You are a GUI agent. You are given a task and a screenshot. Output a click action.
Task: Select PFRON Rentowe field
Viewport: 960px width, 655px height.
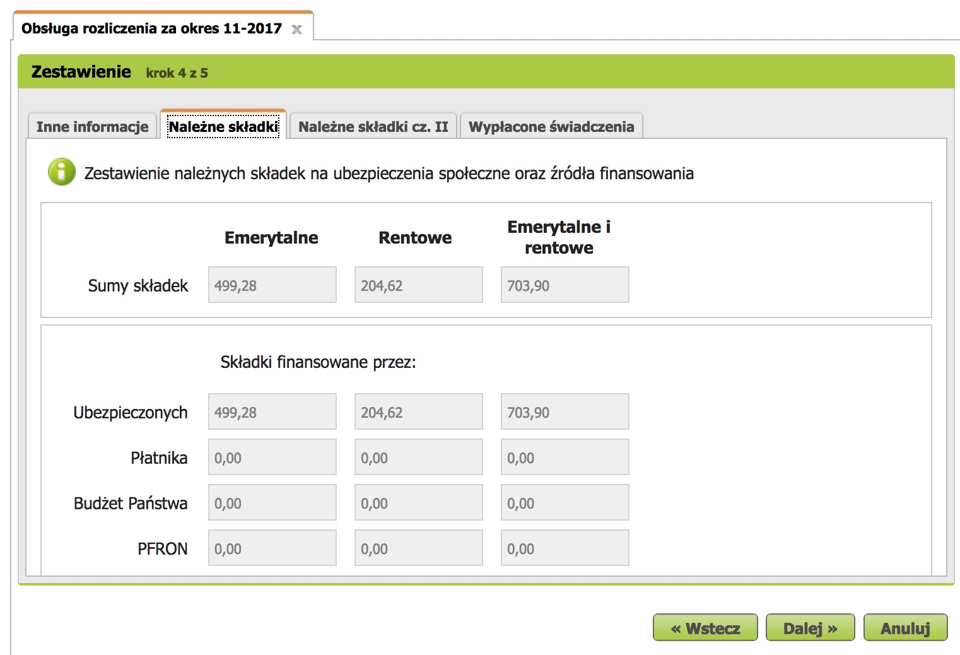pos(419,548)
